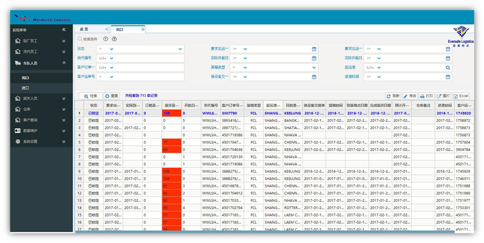Click the house icon beside 仓库
The height and width of the screenshot is (243, 484).
(x=18, y=109)
